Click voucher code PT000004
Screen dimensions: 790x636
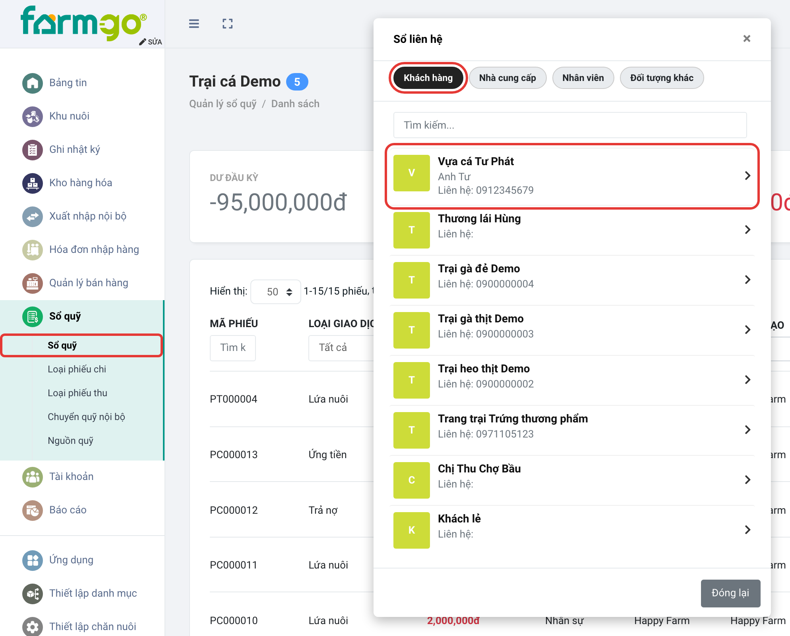pyautogui.click(x=234, y=399)
